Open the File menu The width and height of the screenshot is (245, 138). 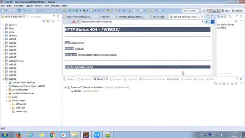(x=3, y=6)
